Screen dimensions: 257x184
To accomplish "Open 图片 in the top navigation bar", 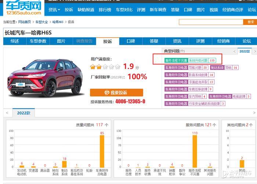I will pos(200,10).
